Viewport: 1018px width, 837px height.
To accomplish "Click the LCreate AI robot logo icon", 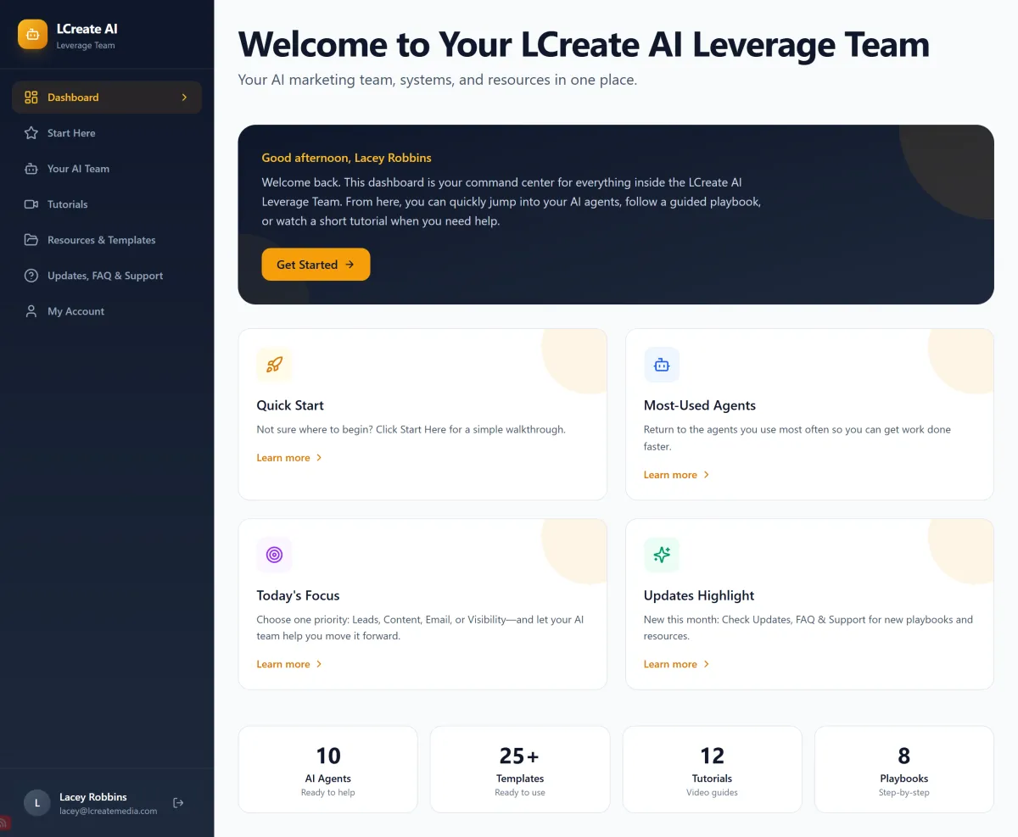I will point(33,35).
